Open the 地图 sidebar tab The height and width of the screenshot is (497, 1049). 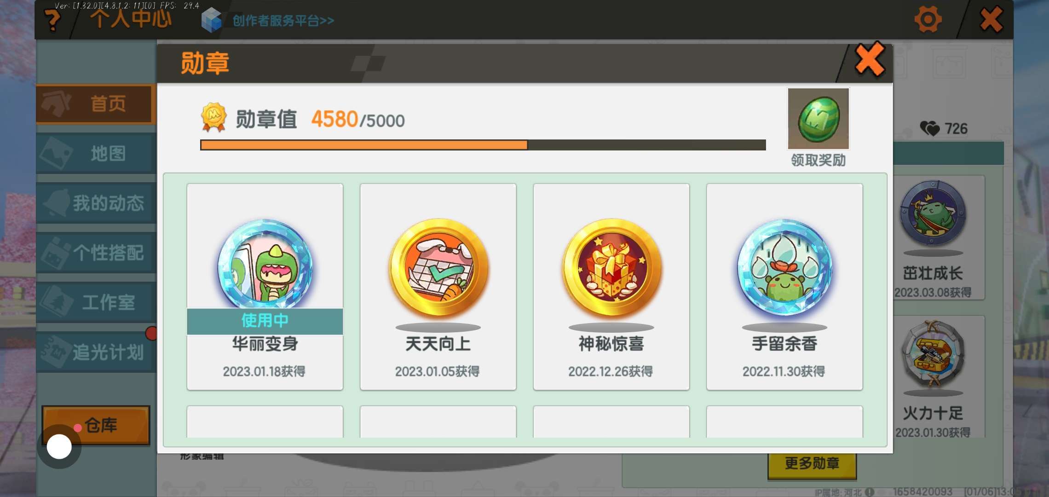pyautogui.click(x=96, y=154)
